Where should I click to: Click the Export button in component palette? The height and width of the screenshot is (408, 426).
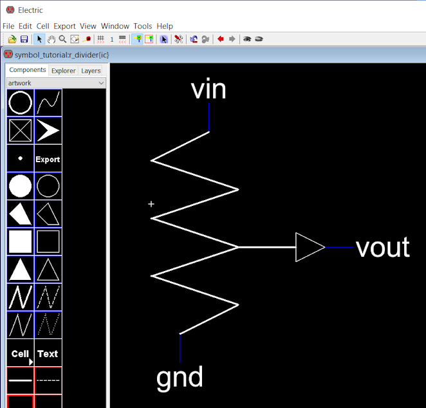pos(48,159)
